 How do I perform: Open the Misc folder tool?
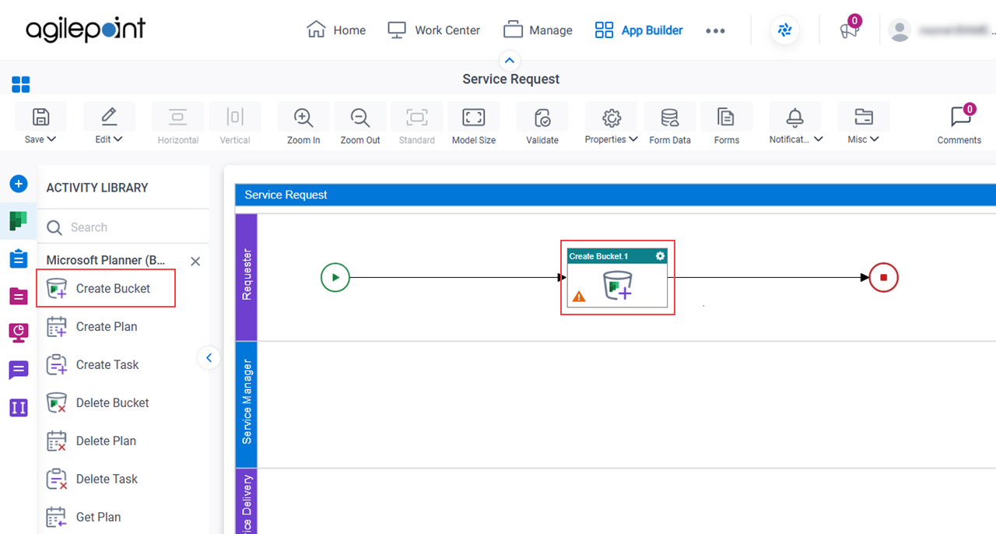pos(863,118)
